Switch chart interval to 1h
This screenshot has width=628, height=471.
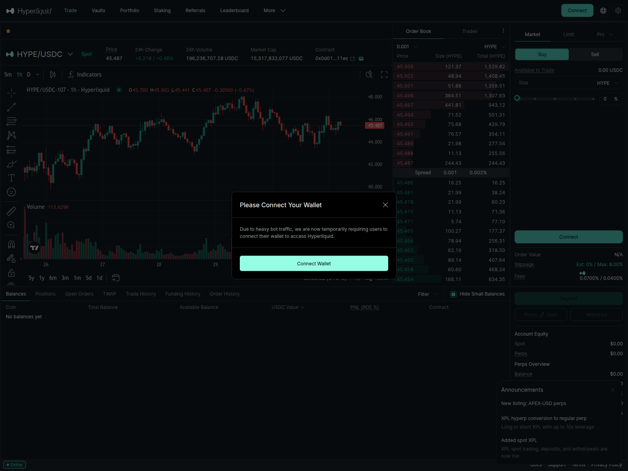pyautogui.click(x=20, y=75)
